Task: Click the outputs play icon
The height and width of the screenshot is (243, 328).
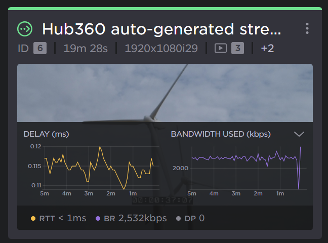Action: pyautogui.click(x=220, y=49)
